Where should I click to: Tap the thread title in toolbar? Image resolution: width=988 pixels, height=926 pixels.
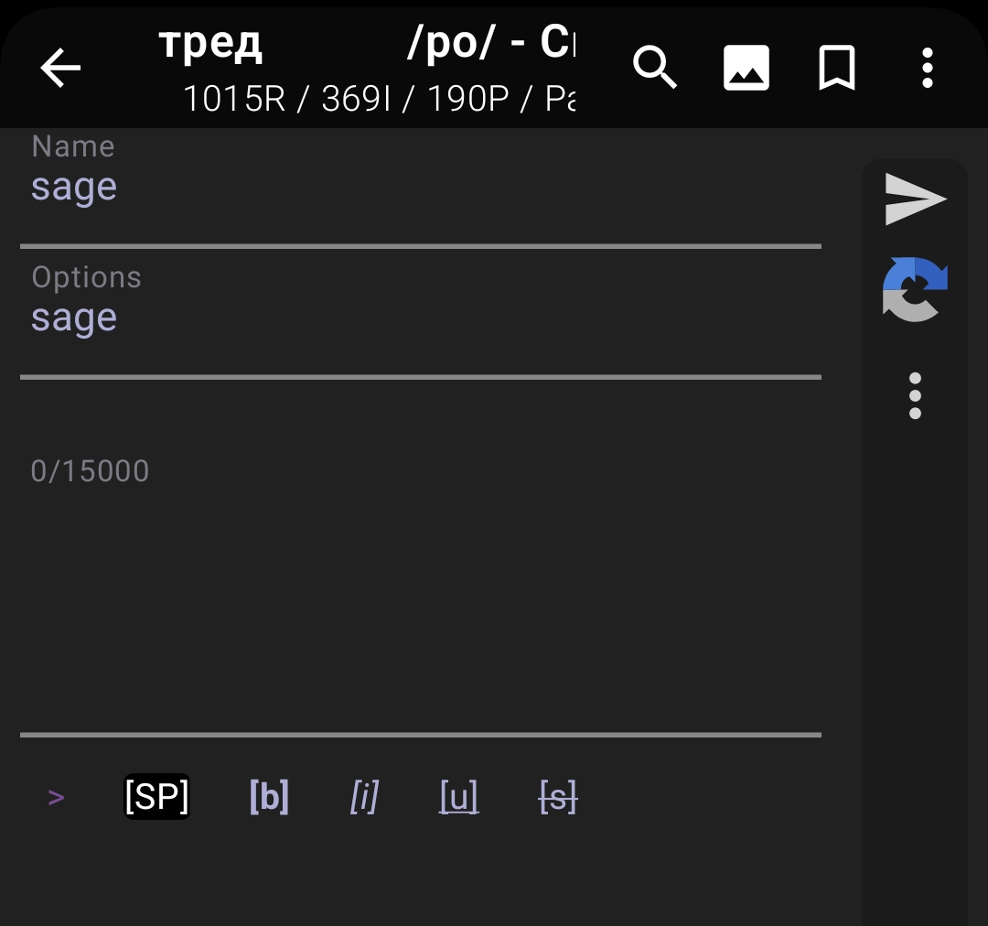(x=366, y=42)
